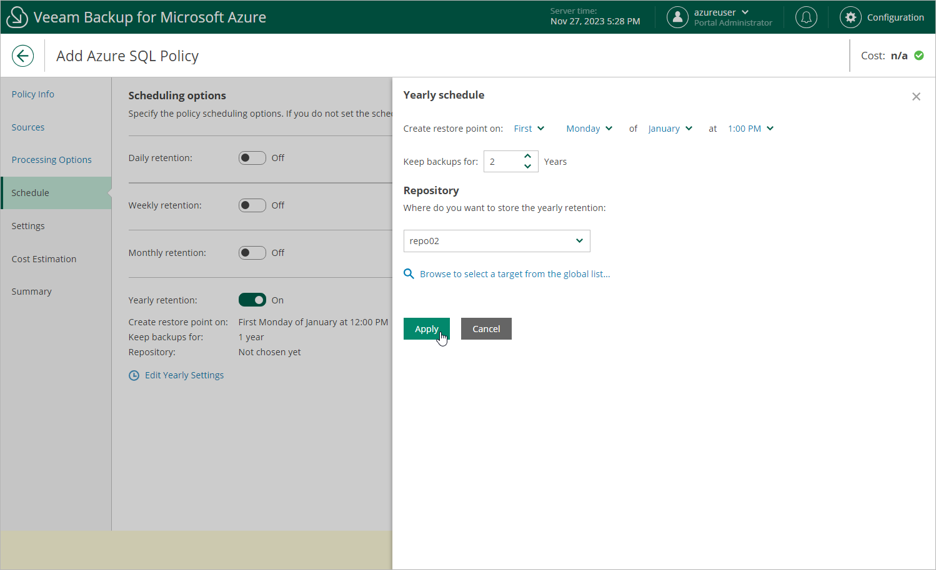936x570 pixels.
Task: Increase the Keep backups years value
Action: click(528, 156)
